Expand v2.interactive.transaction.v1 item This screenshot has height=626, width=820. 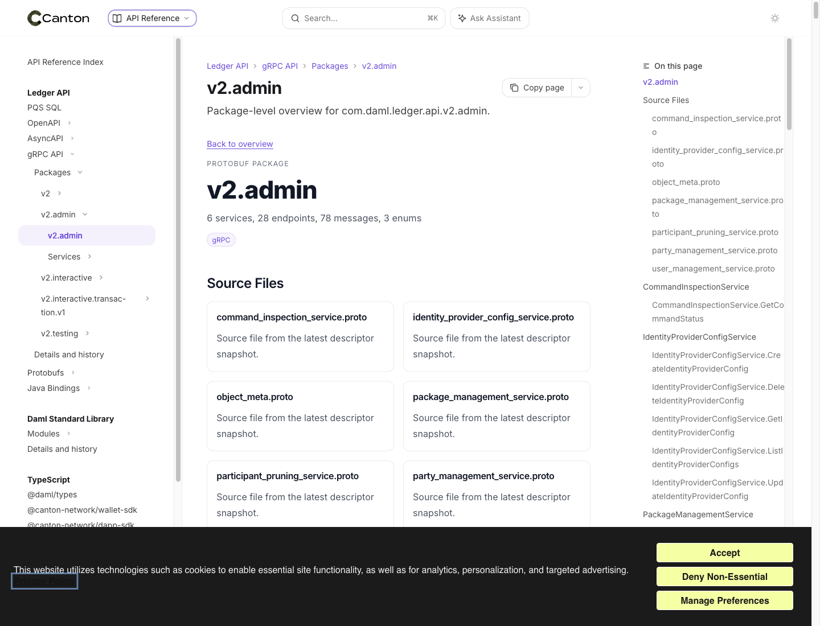coord(147,299)
